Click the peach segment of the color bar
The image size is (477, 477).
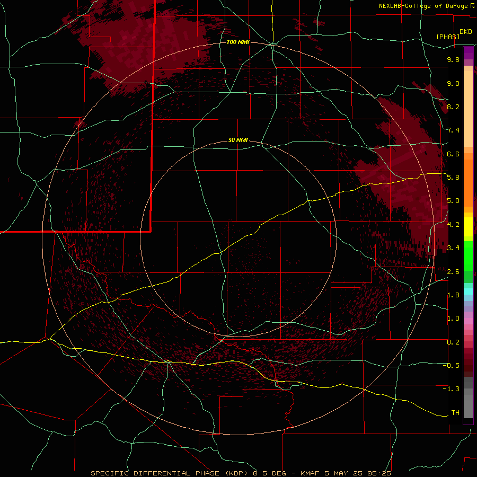point(468,107)
